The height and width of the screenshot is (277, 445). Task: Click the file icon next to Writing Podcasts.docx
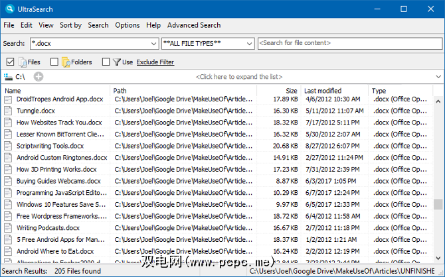click(x=9, y=227)
